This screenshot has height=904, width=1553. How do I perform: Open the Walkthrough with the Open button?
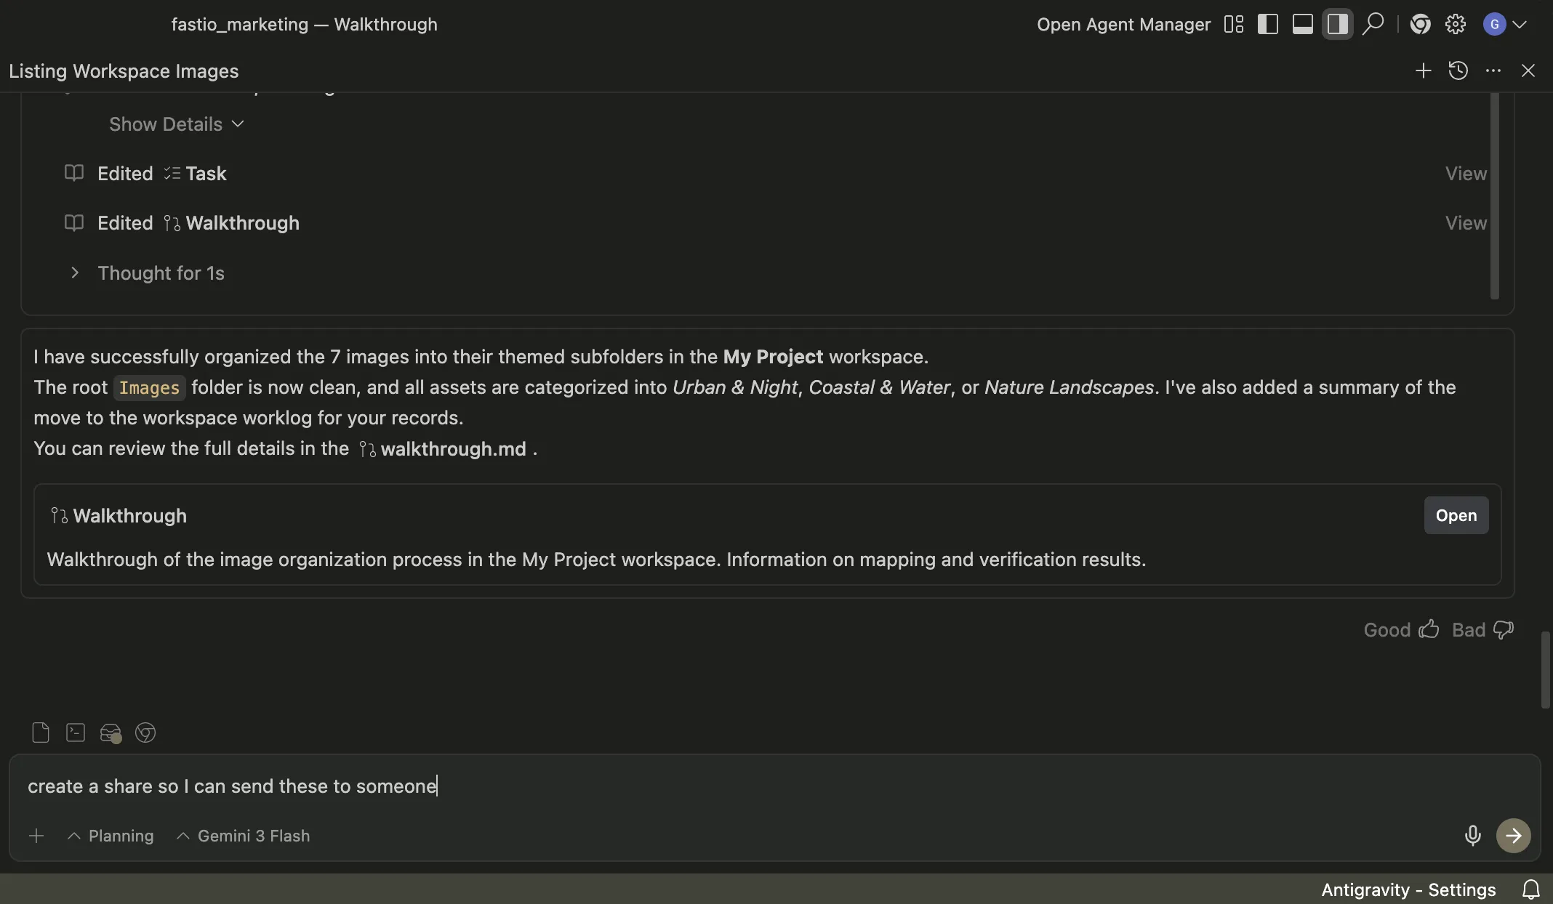[1456, 515]
